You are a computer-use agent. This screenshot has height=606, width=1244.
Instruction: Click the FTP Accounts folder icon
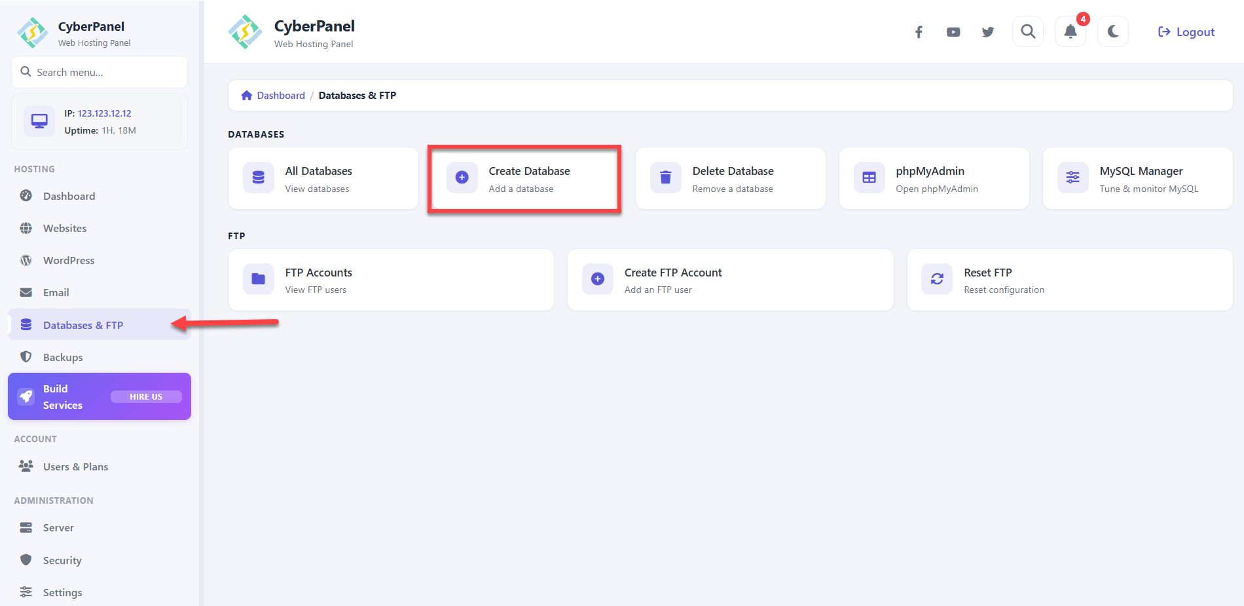259,279
